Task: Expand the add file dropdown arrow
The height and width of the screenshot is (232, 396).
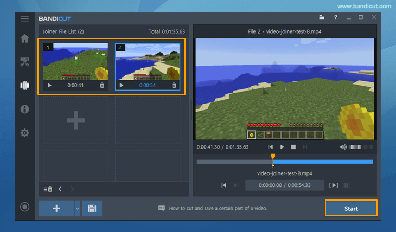Action: [77, 209]
